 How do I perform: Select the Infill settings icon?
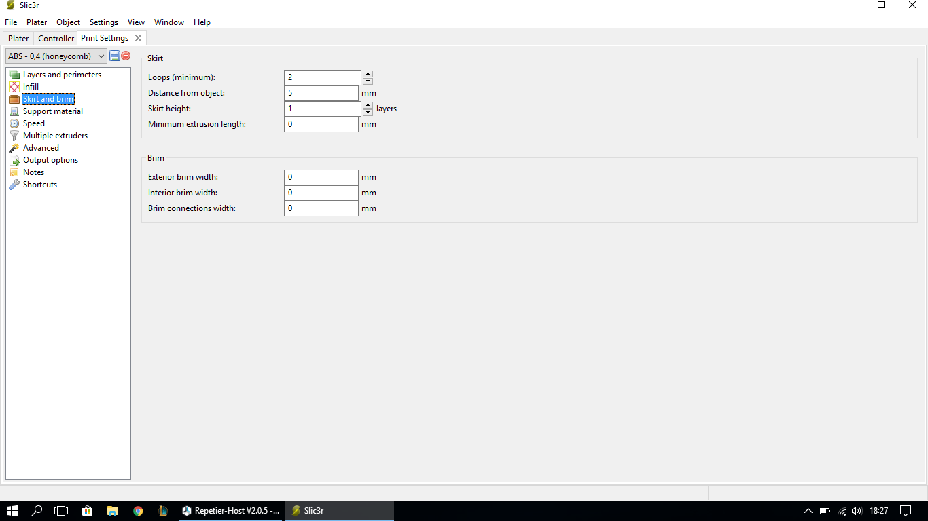pyautogui.click(x=14, y=87)
